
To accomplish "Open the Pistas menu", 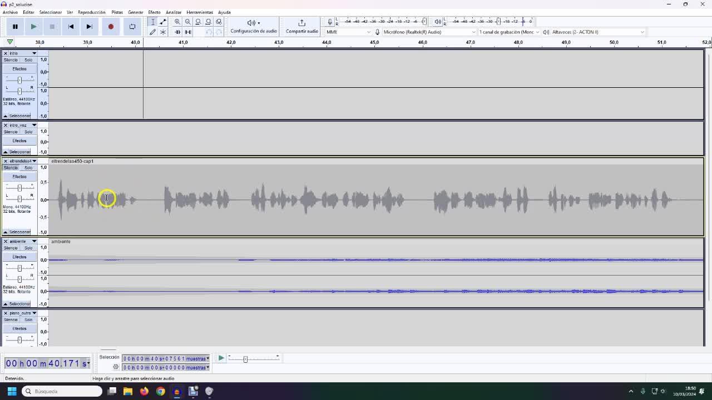I will point(117,12).
